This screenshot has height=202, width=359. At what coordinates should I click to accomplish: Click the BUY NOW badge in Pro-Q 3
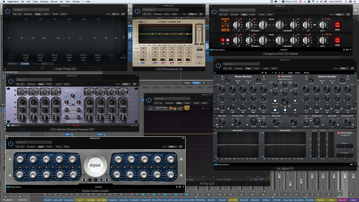coord(187,108)
